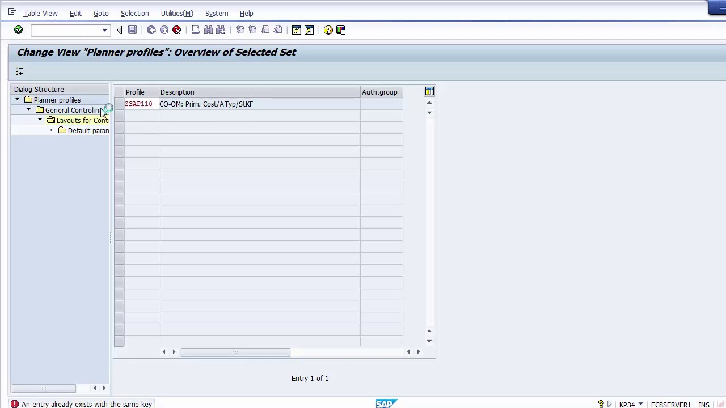The width and height of the screenshot is (726, 408).
Task: Click the table horizontal scrollbar thumb
Action: click(235, 352)
